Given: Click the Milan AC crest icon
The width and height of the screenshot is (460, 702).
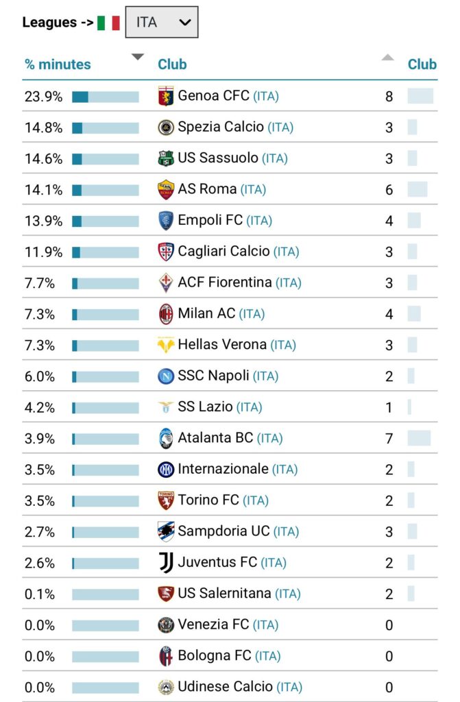Looking at the screenshot, I should pos(166,314).
